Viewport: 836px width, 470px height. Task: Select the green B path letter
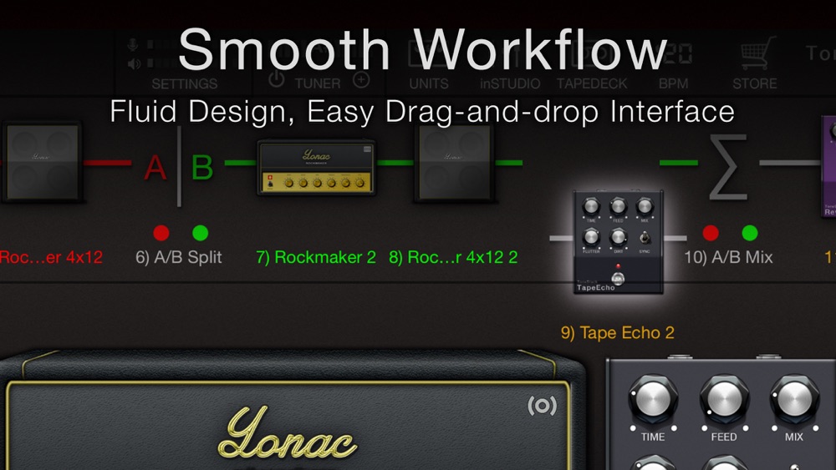(x=202, y=167)
